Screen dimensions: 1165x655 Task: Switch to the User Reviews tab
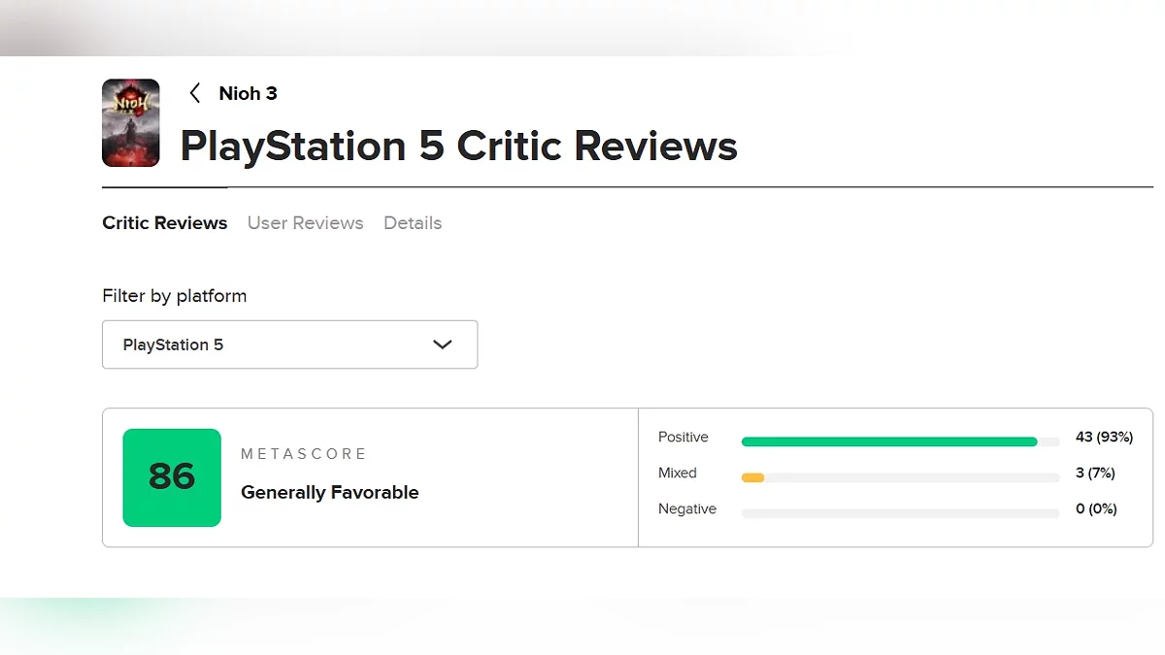click(305, 223)
